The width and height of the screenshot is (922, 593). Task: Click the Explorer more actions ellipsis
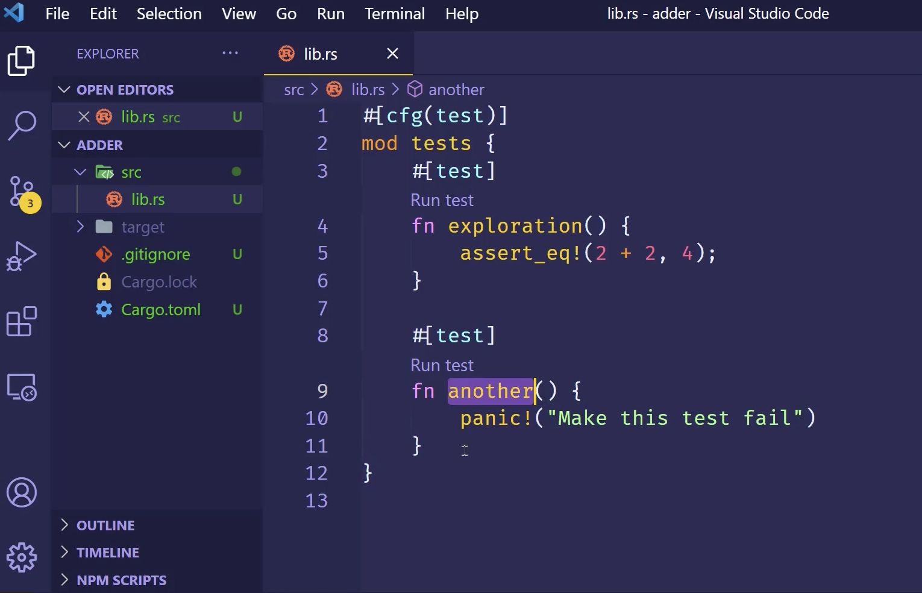coord(230,53)
